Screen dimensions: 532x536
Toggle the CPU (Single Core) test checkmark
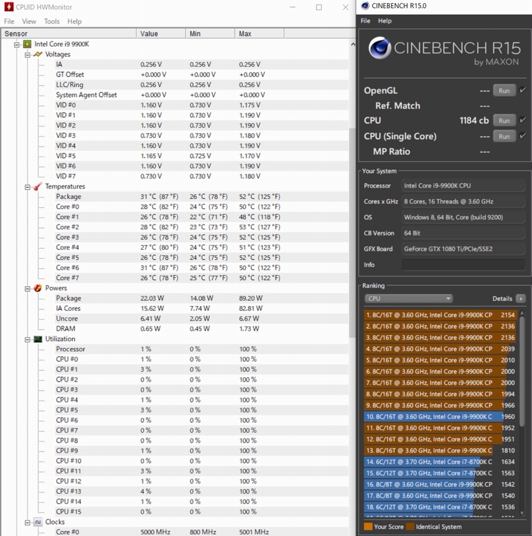(x=522, y=135)
